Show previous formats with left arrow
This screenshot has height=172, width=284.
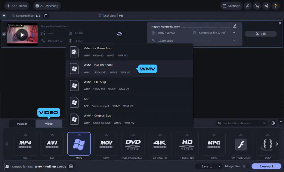tap(7, 144)
